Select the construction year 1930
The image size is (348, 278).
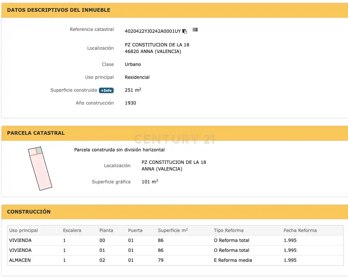131,103
